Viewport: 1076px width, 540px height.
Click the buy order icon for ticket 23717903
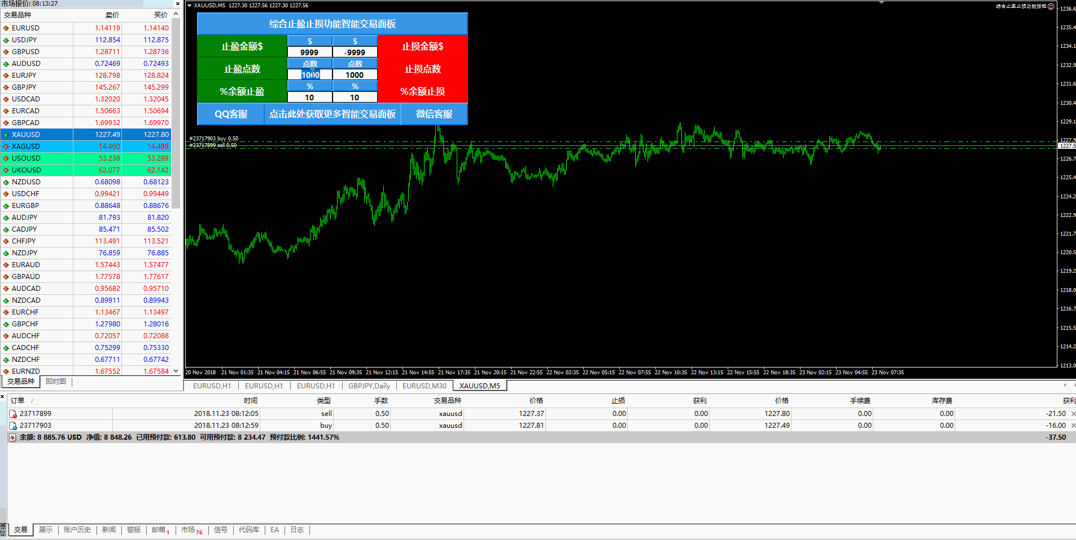(x=13, y=426)
